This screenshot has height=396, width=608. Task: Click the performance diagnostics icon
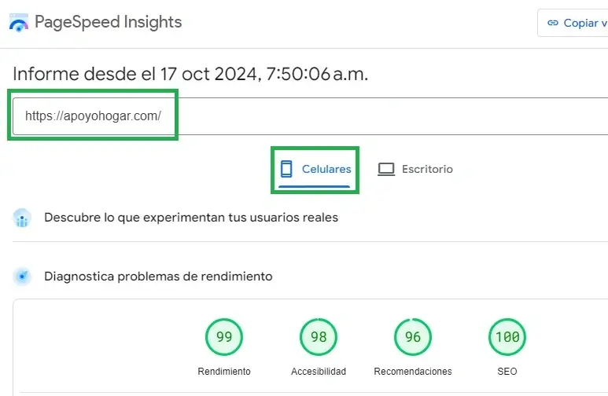pyautogui.click(x=22, y=277)
